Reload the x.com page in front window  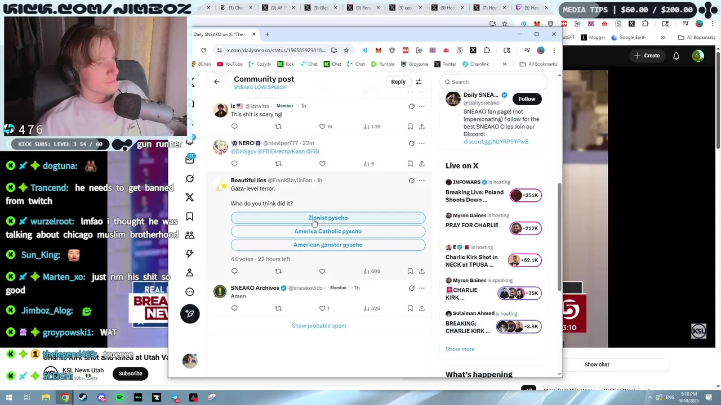(x=203, y=50)
